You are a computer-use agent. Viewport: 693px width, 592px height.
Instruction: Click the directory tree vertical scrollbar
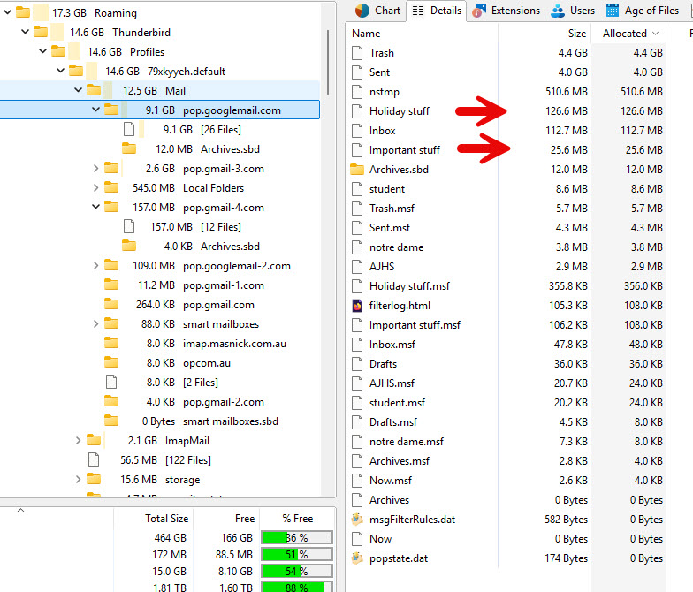click(328, 62)
